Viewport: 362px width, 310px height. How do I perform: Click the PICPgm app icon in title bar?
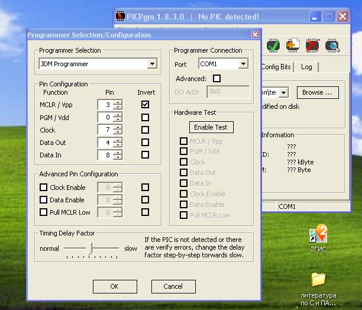[x=120, y=16]
